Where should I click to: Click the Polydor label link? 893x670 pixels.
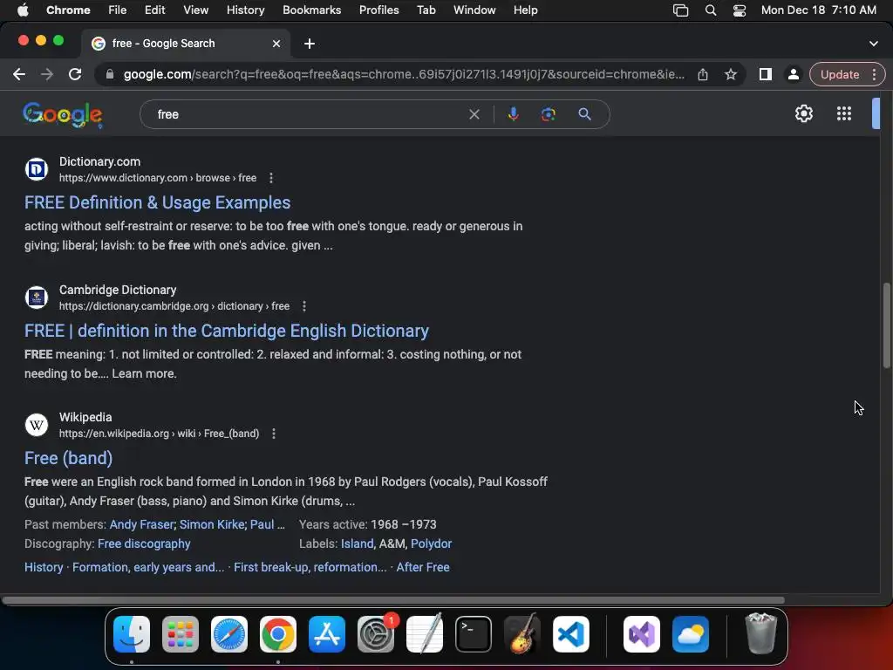[x=431, y=544]
